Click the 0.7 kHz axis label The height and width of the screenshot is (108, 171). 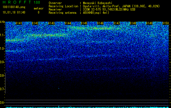(2, 89)
